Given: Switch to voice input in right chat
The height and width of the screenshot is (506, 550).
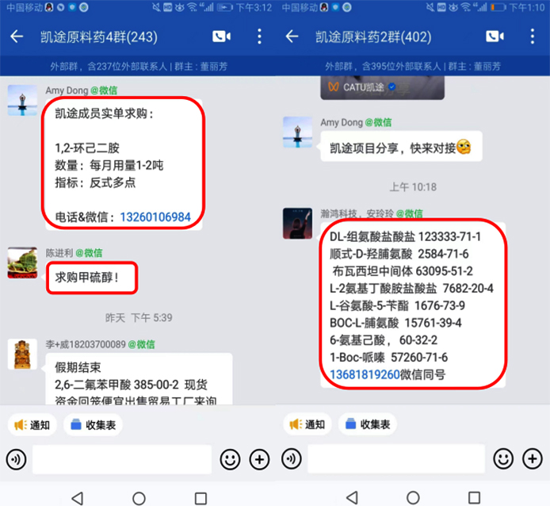Looking at the screenshot, I should click(292, 459).
